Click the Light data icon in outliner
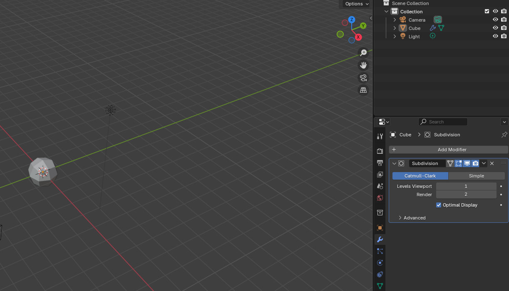This screenshot has width=509, height=291. (432, 36)
